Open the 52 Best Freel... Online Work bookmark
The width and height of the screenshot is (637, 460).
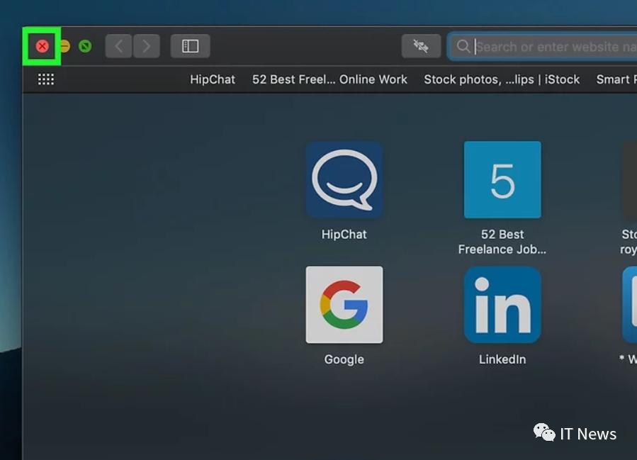click(x=329, y=79)
